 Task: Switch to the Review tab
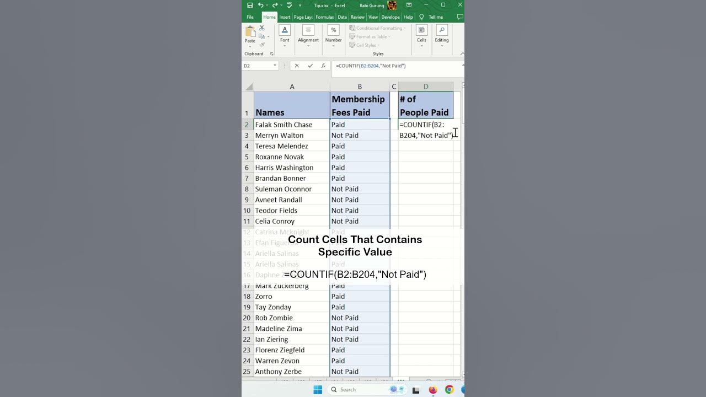click(357, 17)
